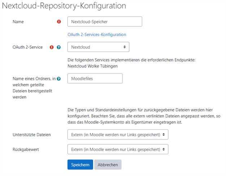Screen dimensions: 226x176
Task: Cancel with the Abbrechen button
Action: pos(108,165)
